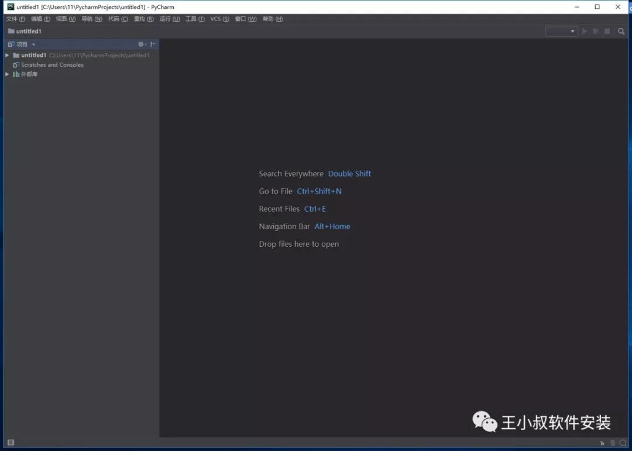Open the run configuration dropdown

point(561,31)
